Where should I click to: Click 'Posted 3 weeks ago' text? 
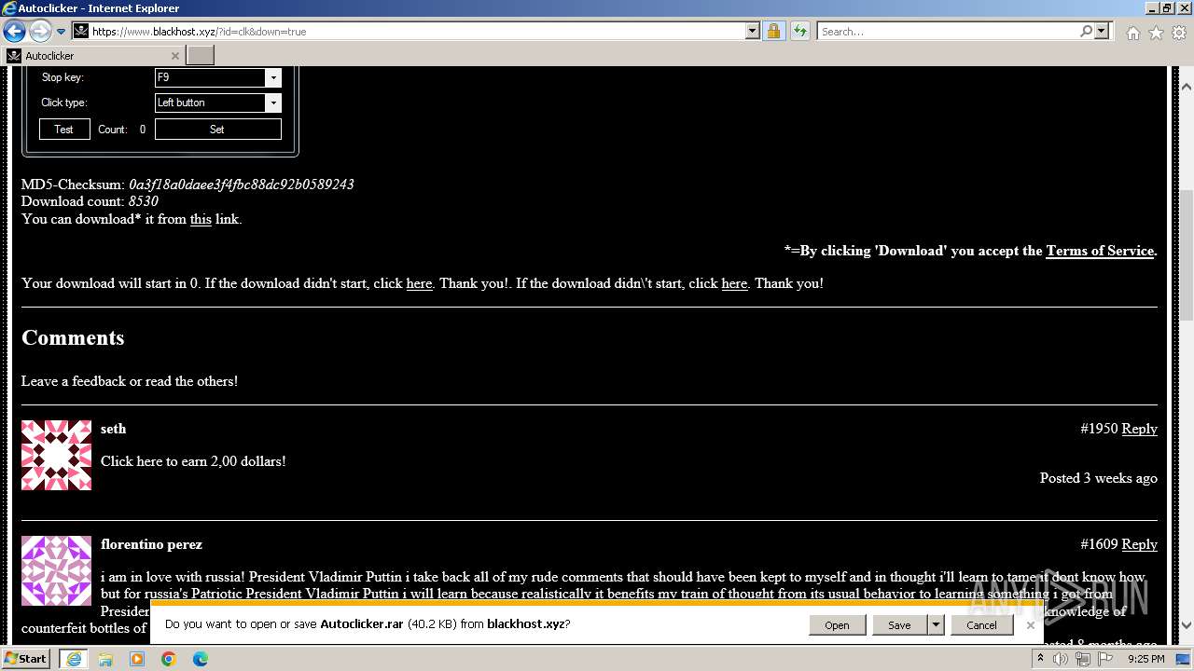pos(1099,478)
